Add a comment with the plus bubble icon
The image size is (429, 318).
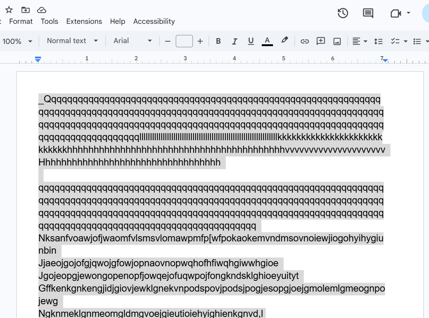(321, 41)
